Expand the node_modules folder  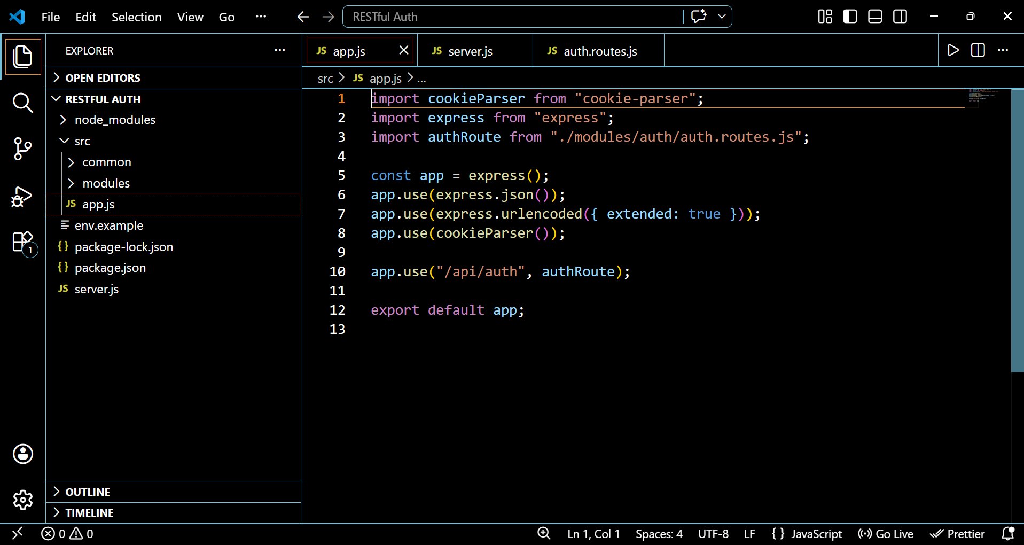[x=115, y=120]
